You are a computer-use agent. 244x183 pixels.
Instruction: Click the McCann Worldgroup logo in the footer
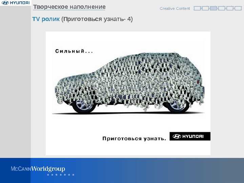38,169
